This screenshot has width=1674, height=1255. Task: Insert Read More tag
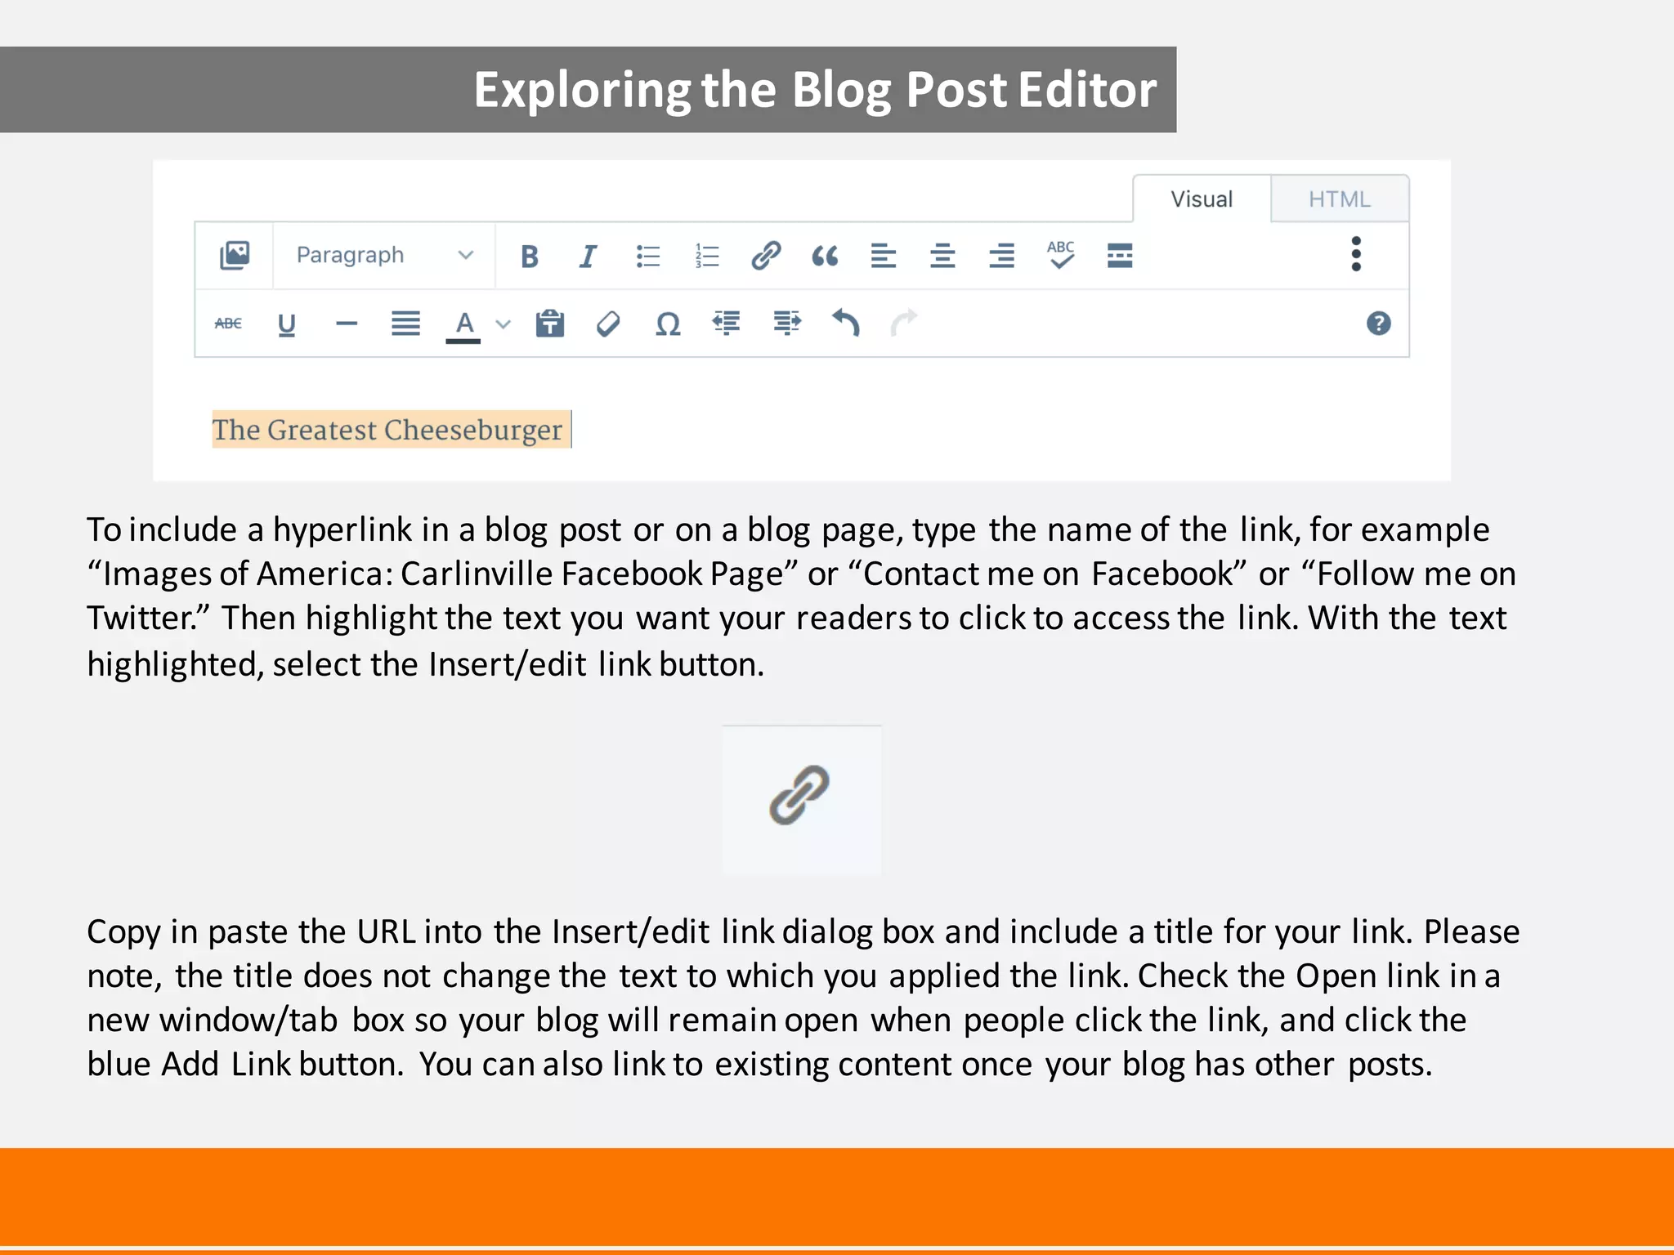[1120, 256]
